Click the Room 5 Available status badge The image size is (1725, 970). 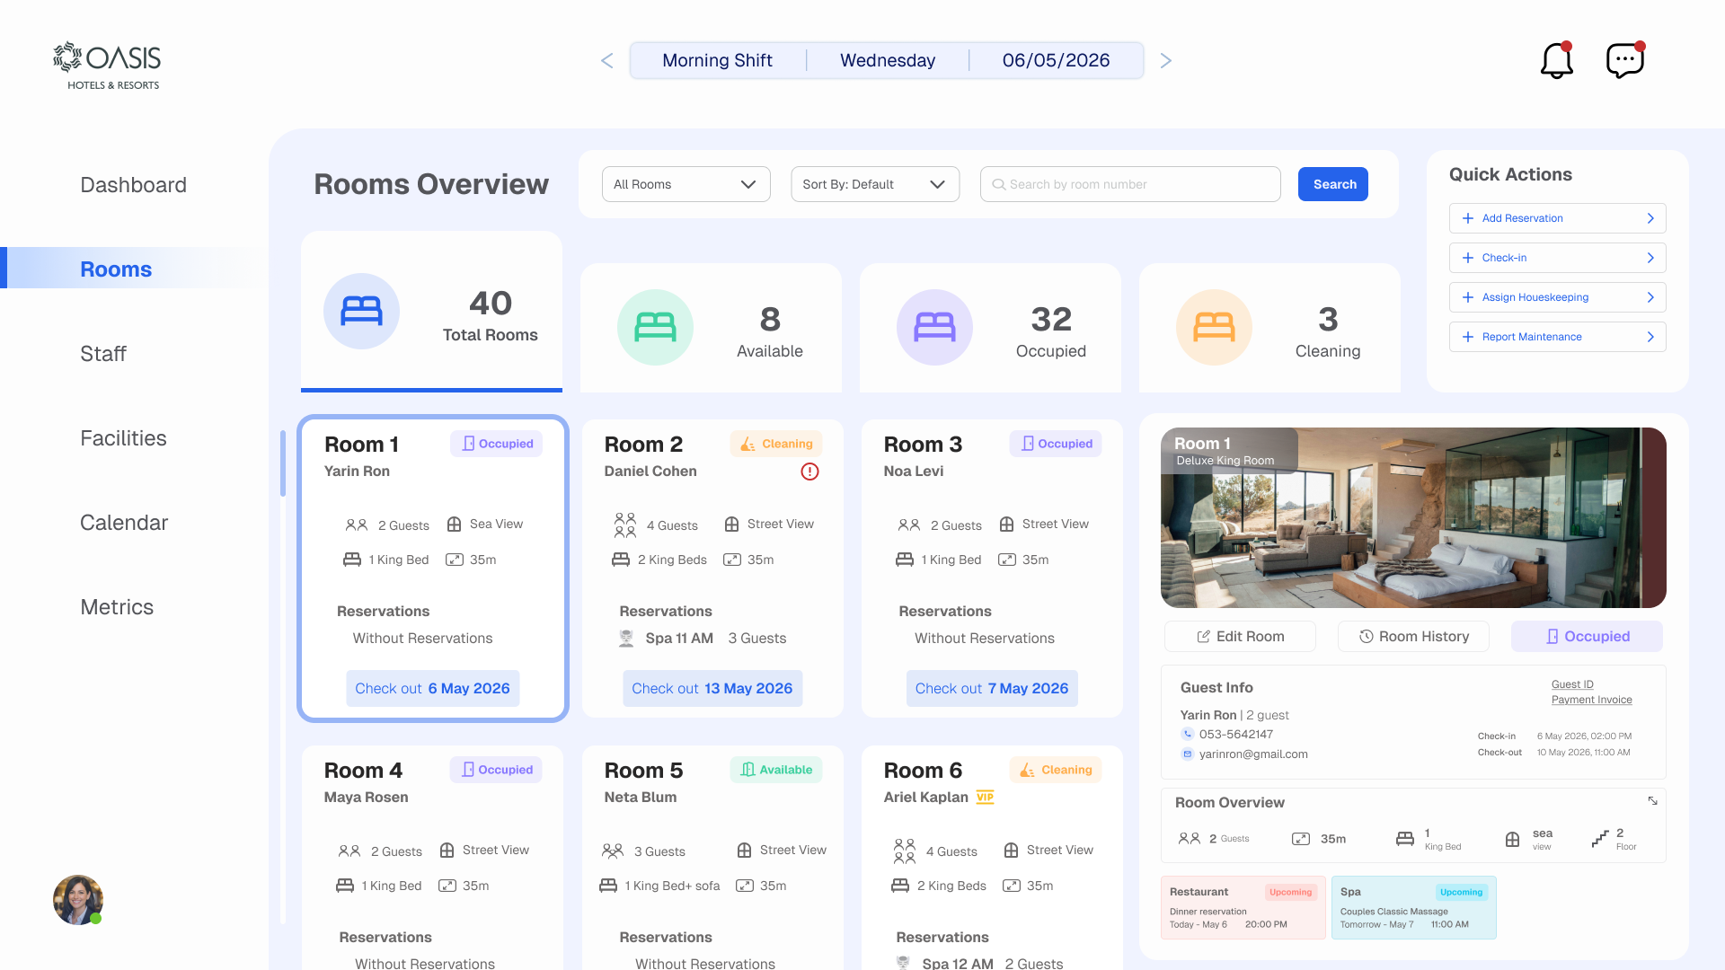(776, 770)
